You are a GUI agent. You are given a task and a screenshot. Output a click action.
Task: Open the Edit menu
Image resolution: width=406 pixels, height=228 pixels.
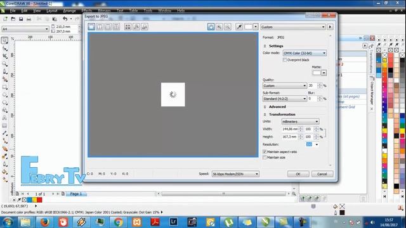coord(24,11)
